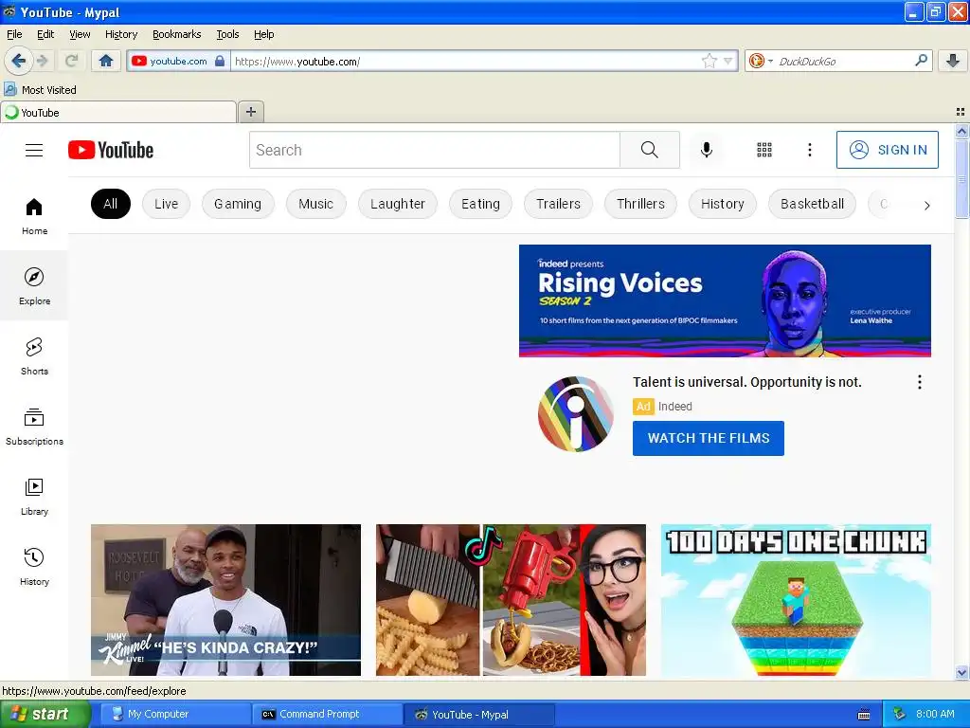Open the YouTube hamburger guide menu
The image size is (970, 728).
[x=34, y=150]
